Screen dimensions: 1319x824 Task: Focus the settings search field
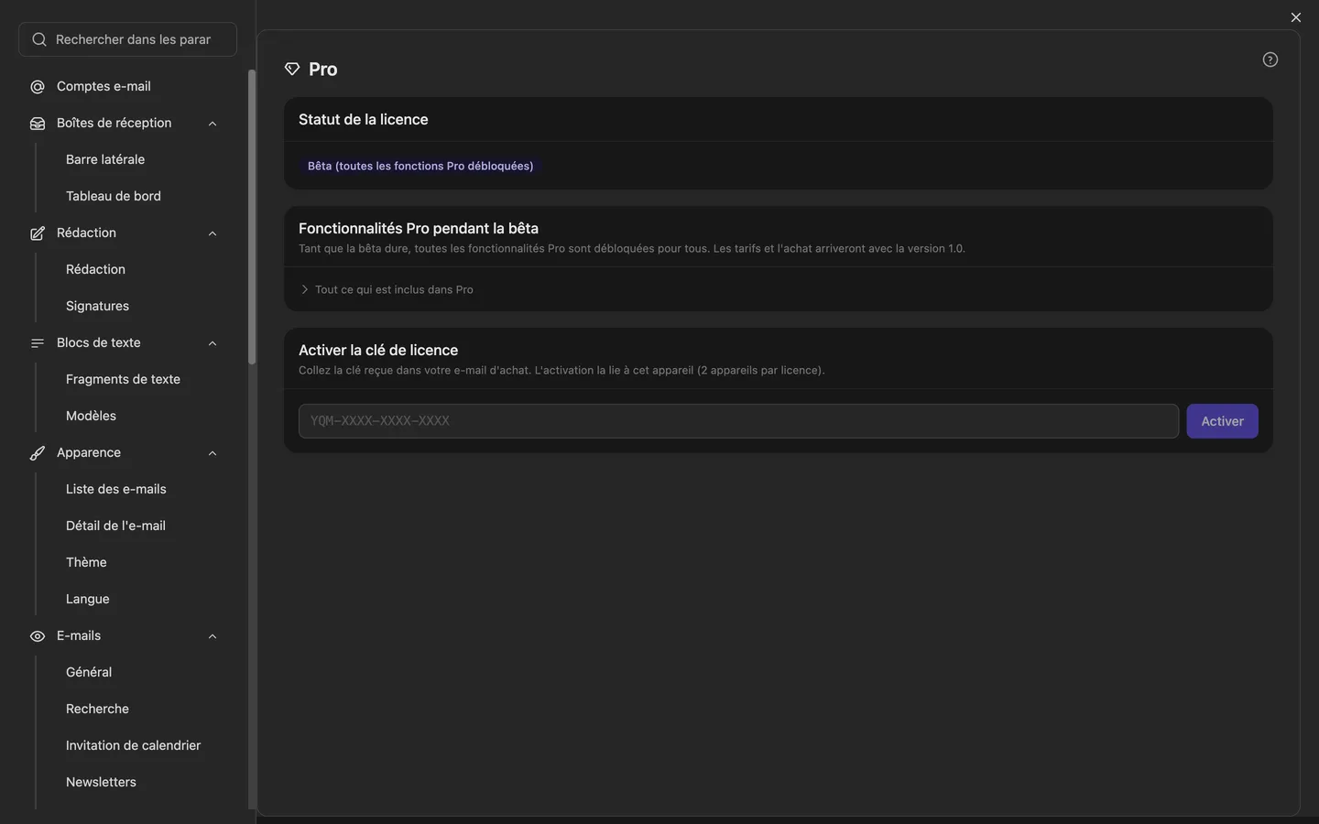[127, 39]
